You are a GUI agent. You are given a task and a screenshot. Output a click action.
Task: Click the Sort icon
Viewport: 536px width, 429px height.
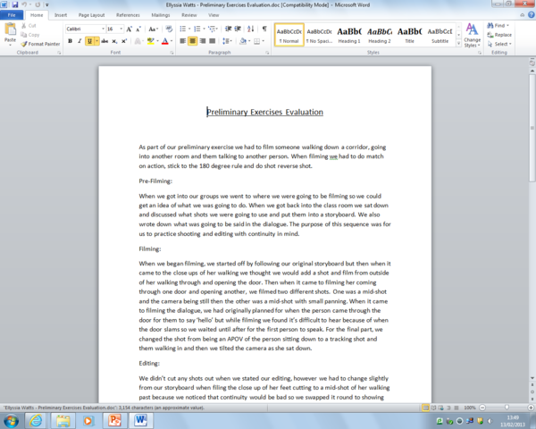coord(250,29)
